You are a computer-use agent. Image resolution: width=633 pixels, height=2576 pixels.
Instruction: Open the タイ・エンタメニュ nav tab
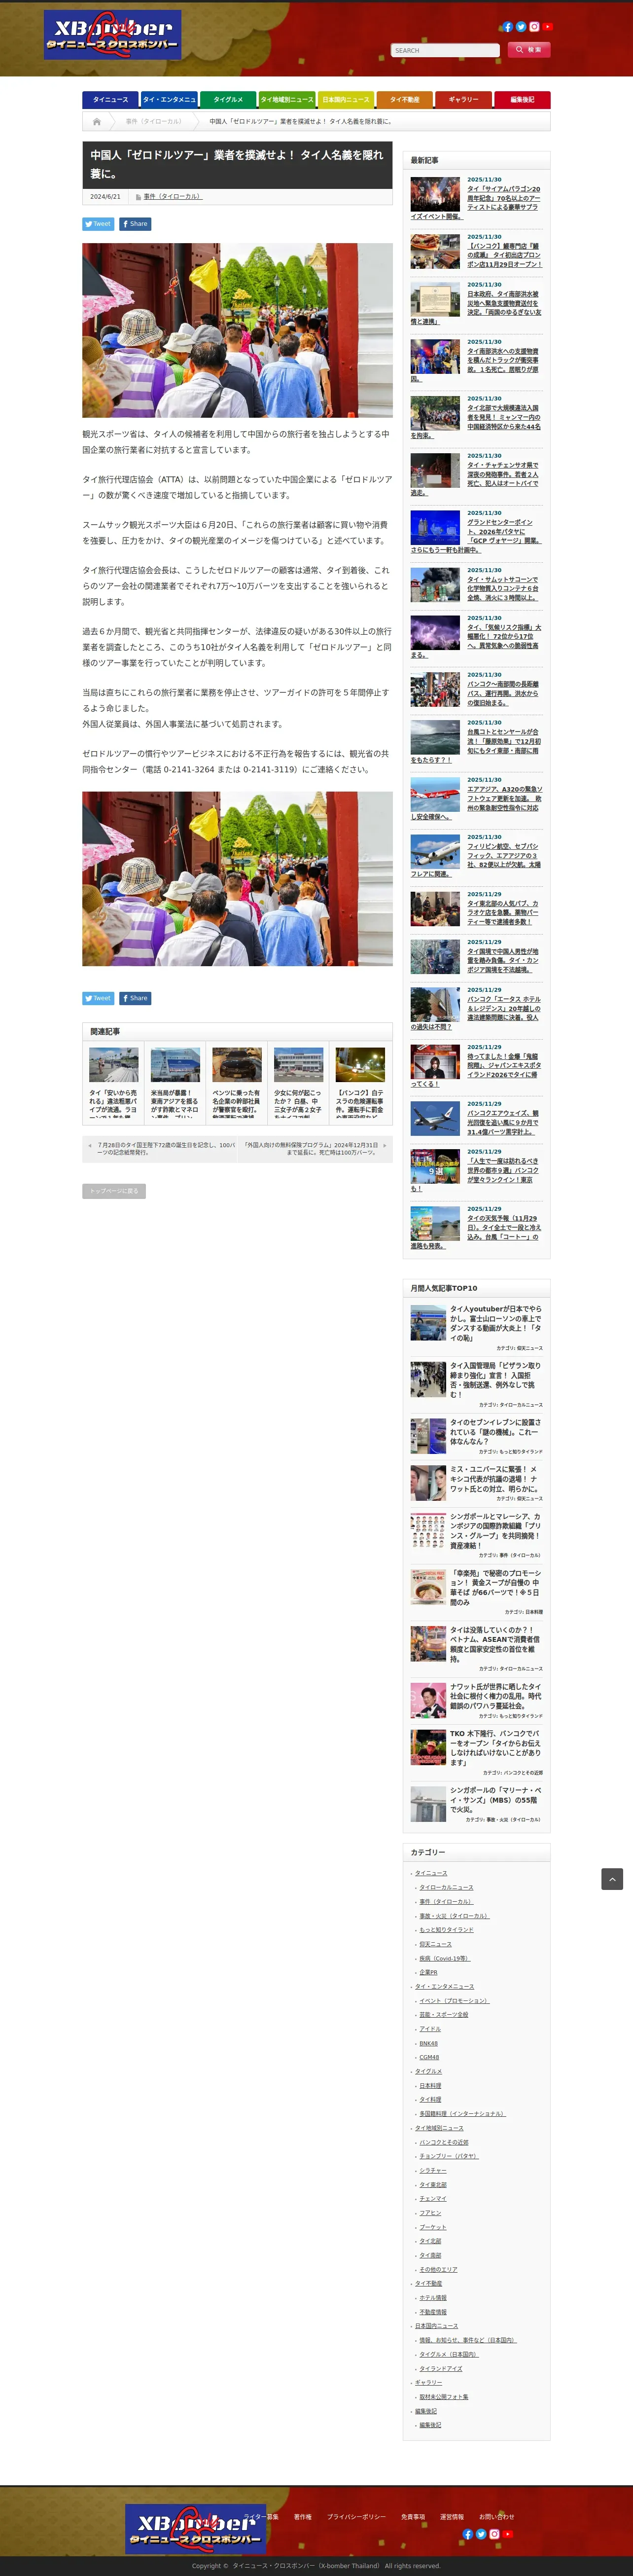[x=169, y=99]
